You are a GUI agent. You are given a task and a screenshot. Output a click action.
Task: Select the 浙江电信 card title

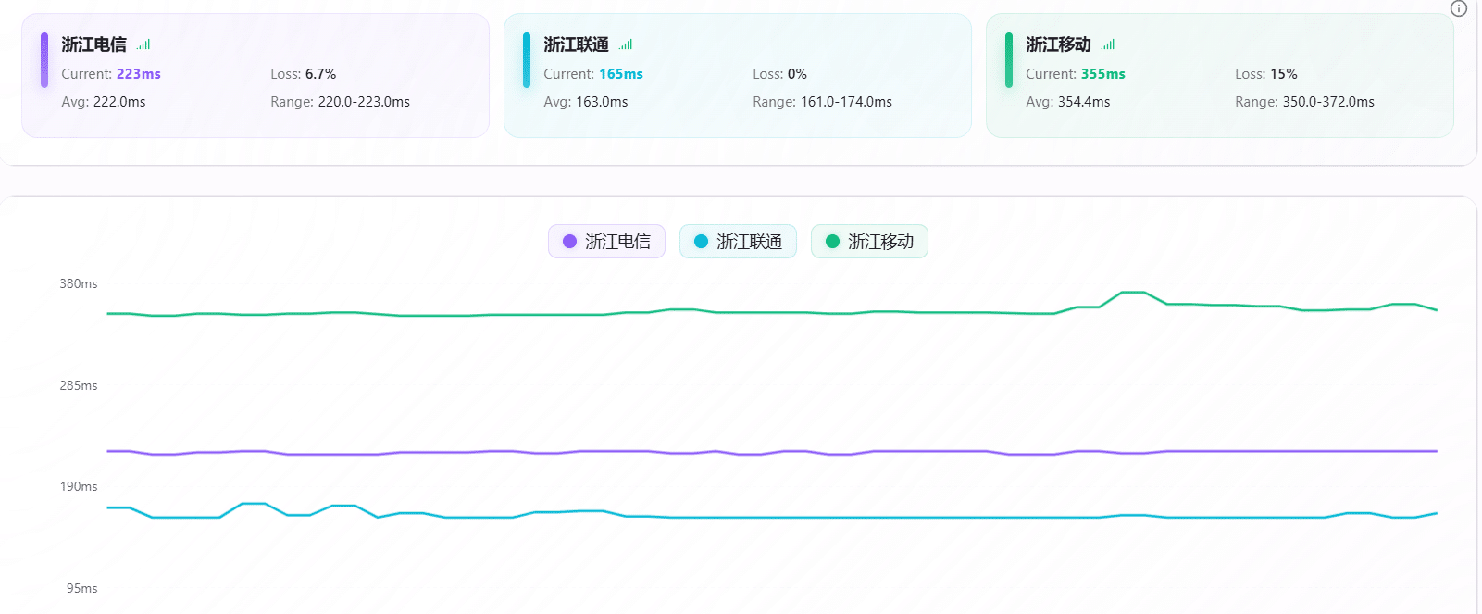(x=93, y=44)
